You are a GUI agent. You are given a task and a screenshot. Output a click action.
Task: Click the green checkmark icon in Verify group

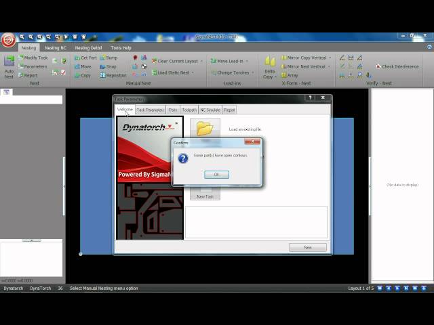point(342,66)
